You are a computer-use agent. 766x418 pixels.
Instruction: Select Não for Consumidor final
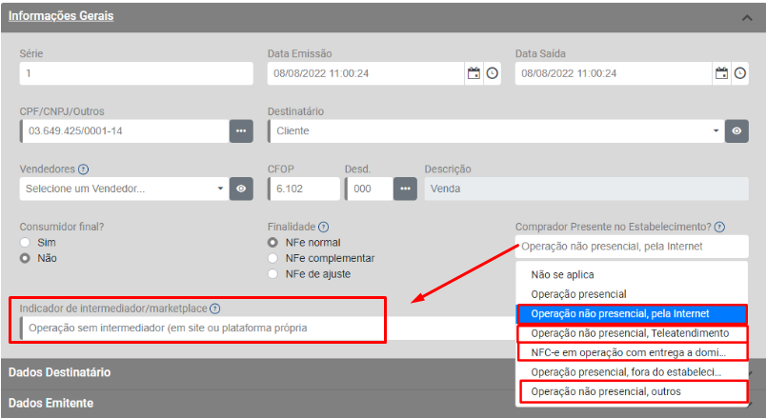click(25, 258)
